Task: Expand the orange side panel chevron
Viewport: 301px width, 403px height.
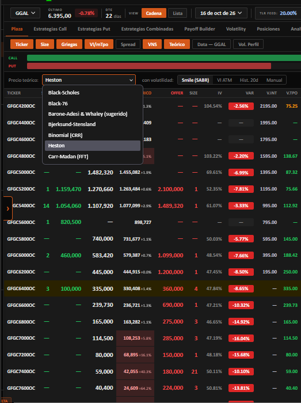Action: 7,208
